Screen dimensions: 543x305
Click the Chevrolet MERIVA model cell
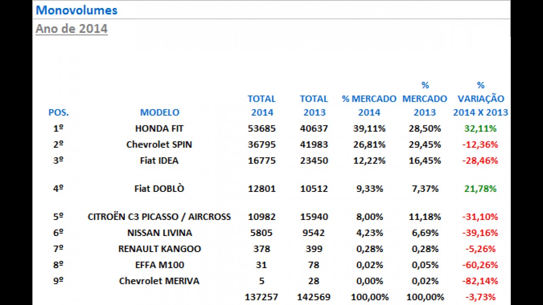pos(159,281)
